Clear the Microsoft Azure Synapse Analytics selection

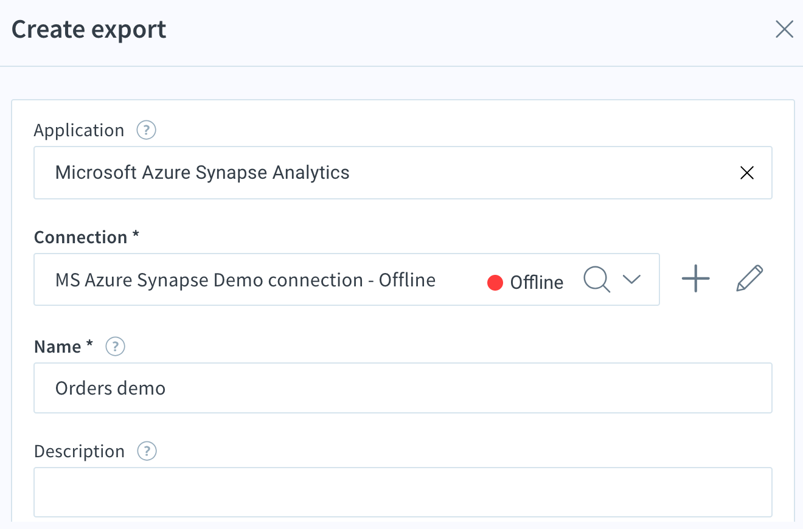746,173
